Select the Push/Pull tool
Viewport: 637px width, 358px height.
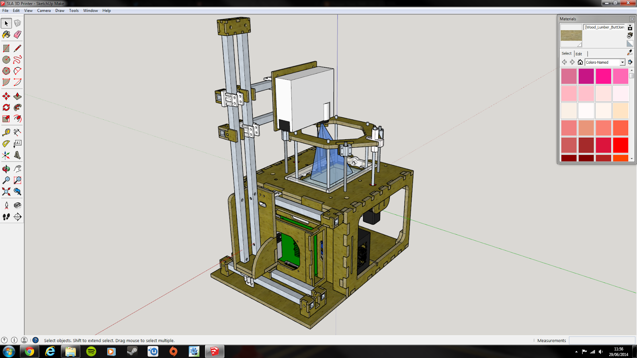click(x=18, y=96)
